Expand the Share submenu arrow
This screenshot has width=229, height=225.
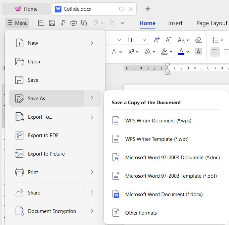click(x=92, y=192)
